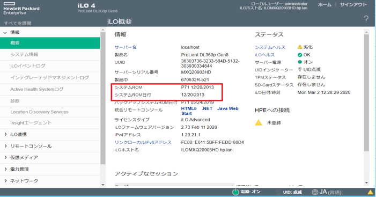Go to ホーム link
Screen dimensions: 376x197
point(325,4)
